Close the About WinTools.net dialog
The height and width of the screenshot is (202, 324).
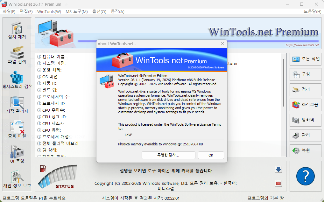pyautogui.click(x=222, y=44)
